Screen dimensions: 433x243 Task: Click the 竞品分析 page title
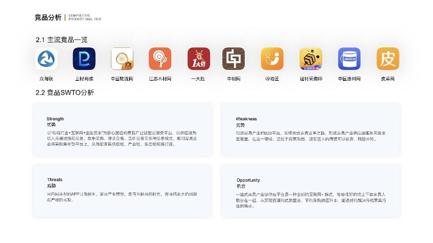pos(48,18)
